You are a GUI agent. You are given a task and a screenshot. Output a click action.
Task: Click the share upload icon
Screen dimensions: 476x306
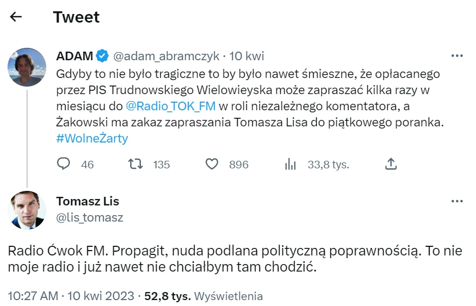(391, 164)
